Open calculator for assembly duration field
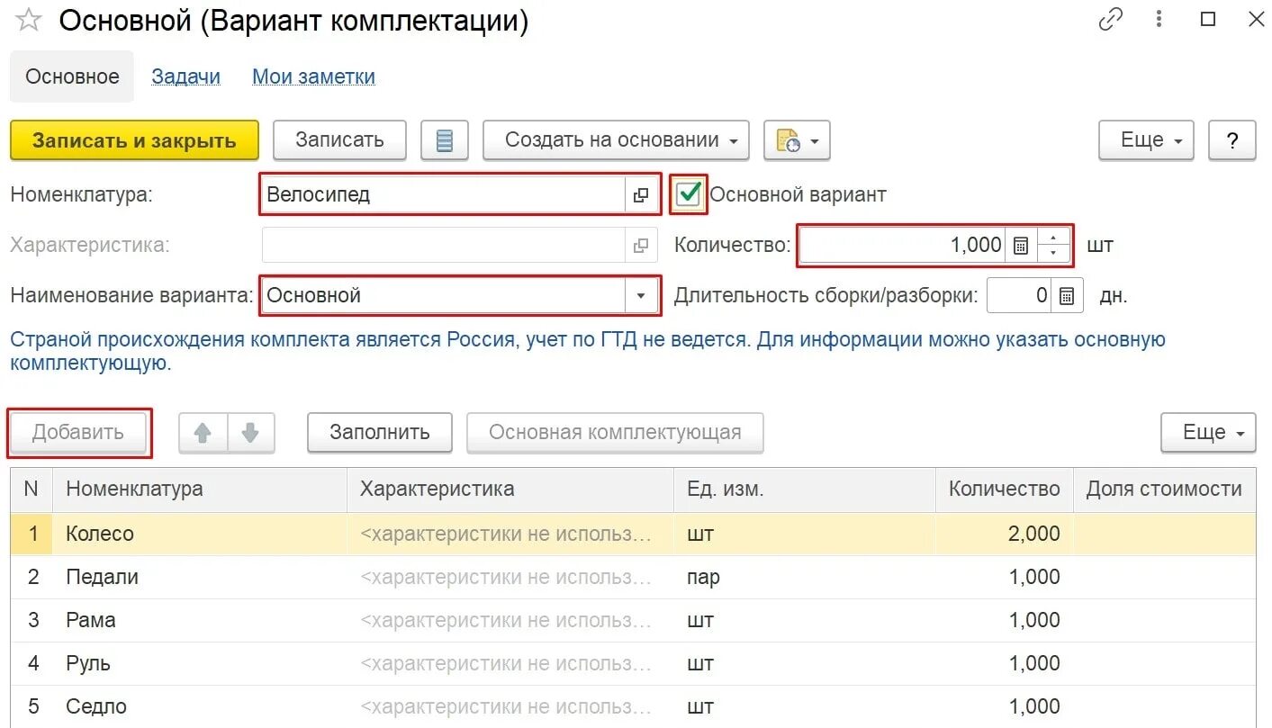 click(x=1066, y=296)
